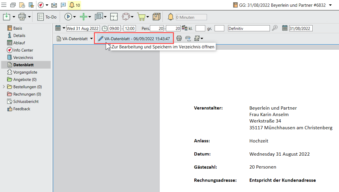Click the magnifier icon next to Definitiv
The width and height of the screenshot is (339, 192).
275,28
